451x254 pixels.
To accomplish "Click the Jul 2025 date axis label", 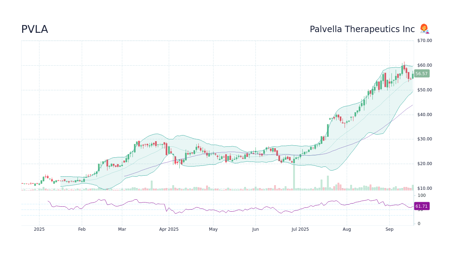I will click(300, 229).
